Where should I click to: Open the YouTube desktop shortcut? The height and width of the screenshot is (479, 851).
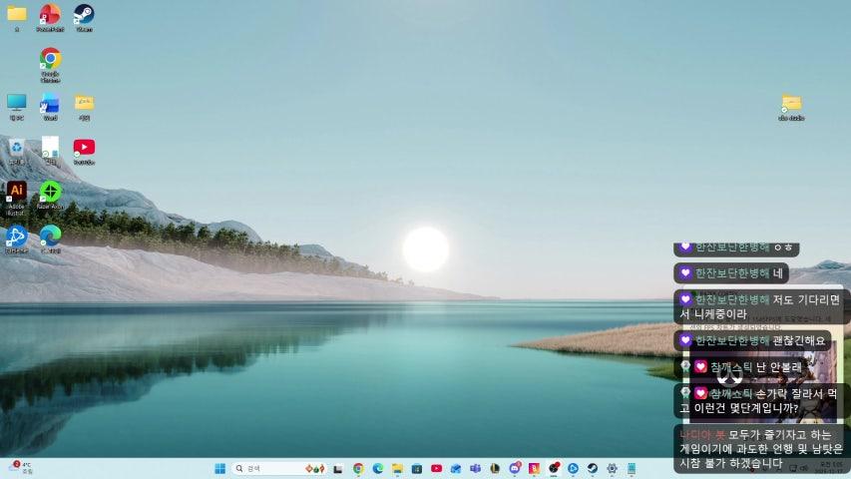point(84,147)
